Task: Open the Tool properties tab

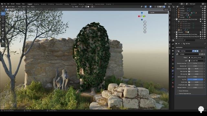Action: point(173,44)
